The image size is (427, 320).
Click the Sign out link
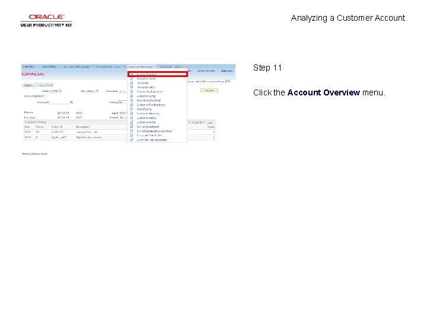coord(227,71)
